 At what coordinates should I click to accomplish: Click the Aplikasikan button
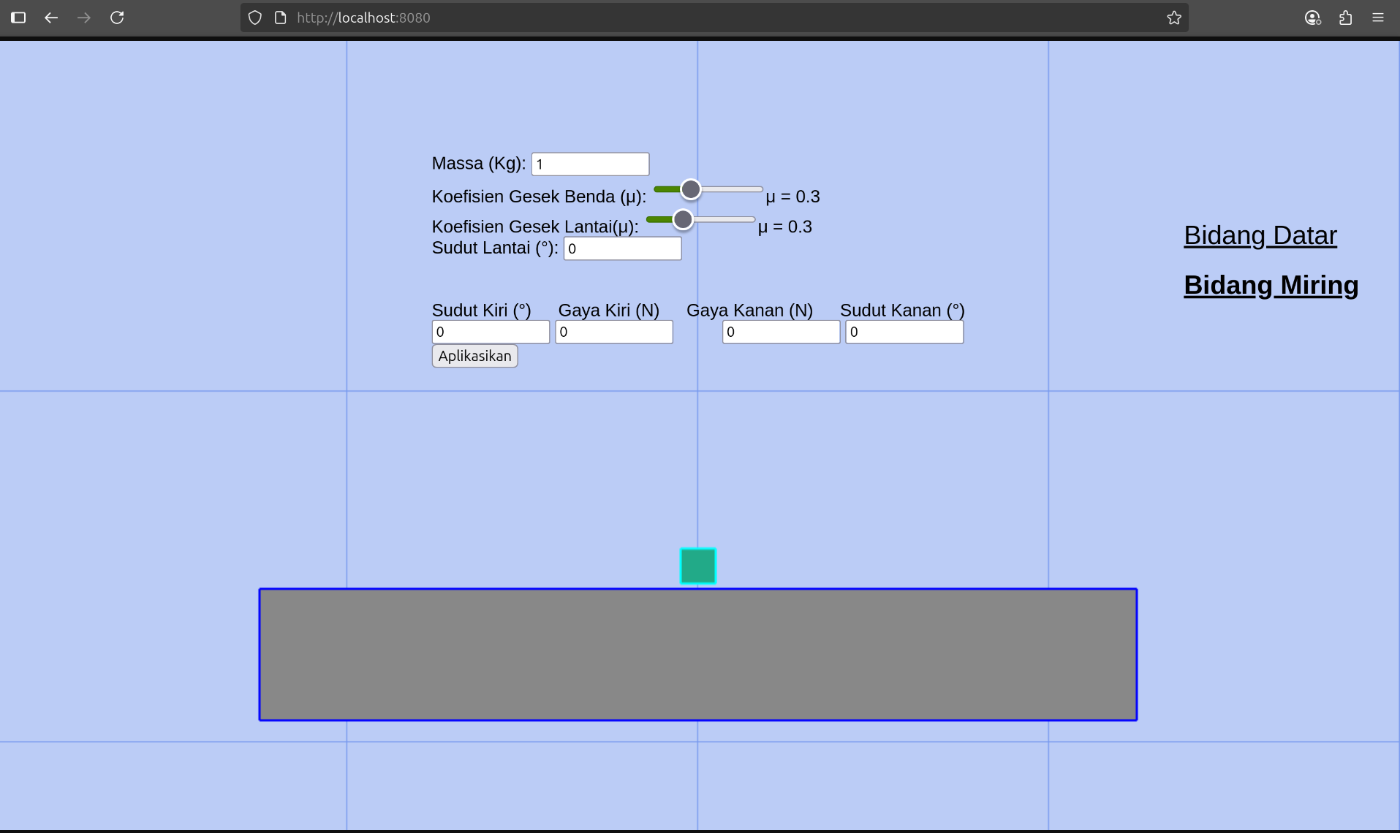coord(474,356)
